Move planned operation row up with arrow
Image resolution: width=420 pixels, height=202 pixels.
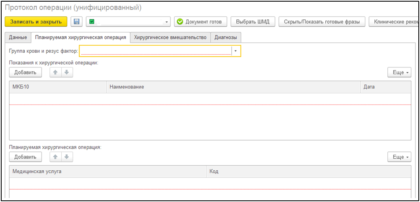[56, 157]
